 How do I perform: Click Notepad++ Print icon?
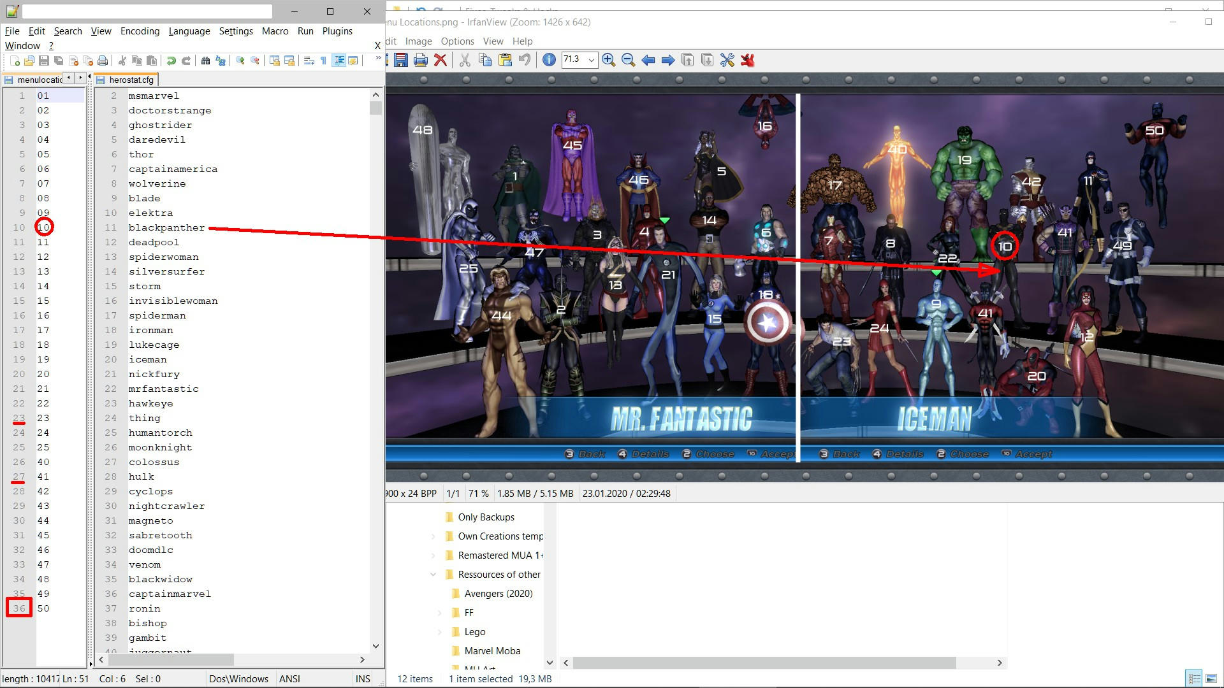[103, 61]
